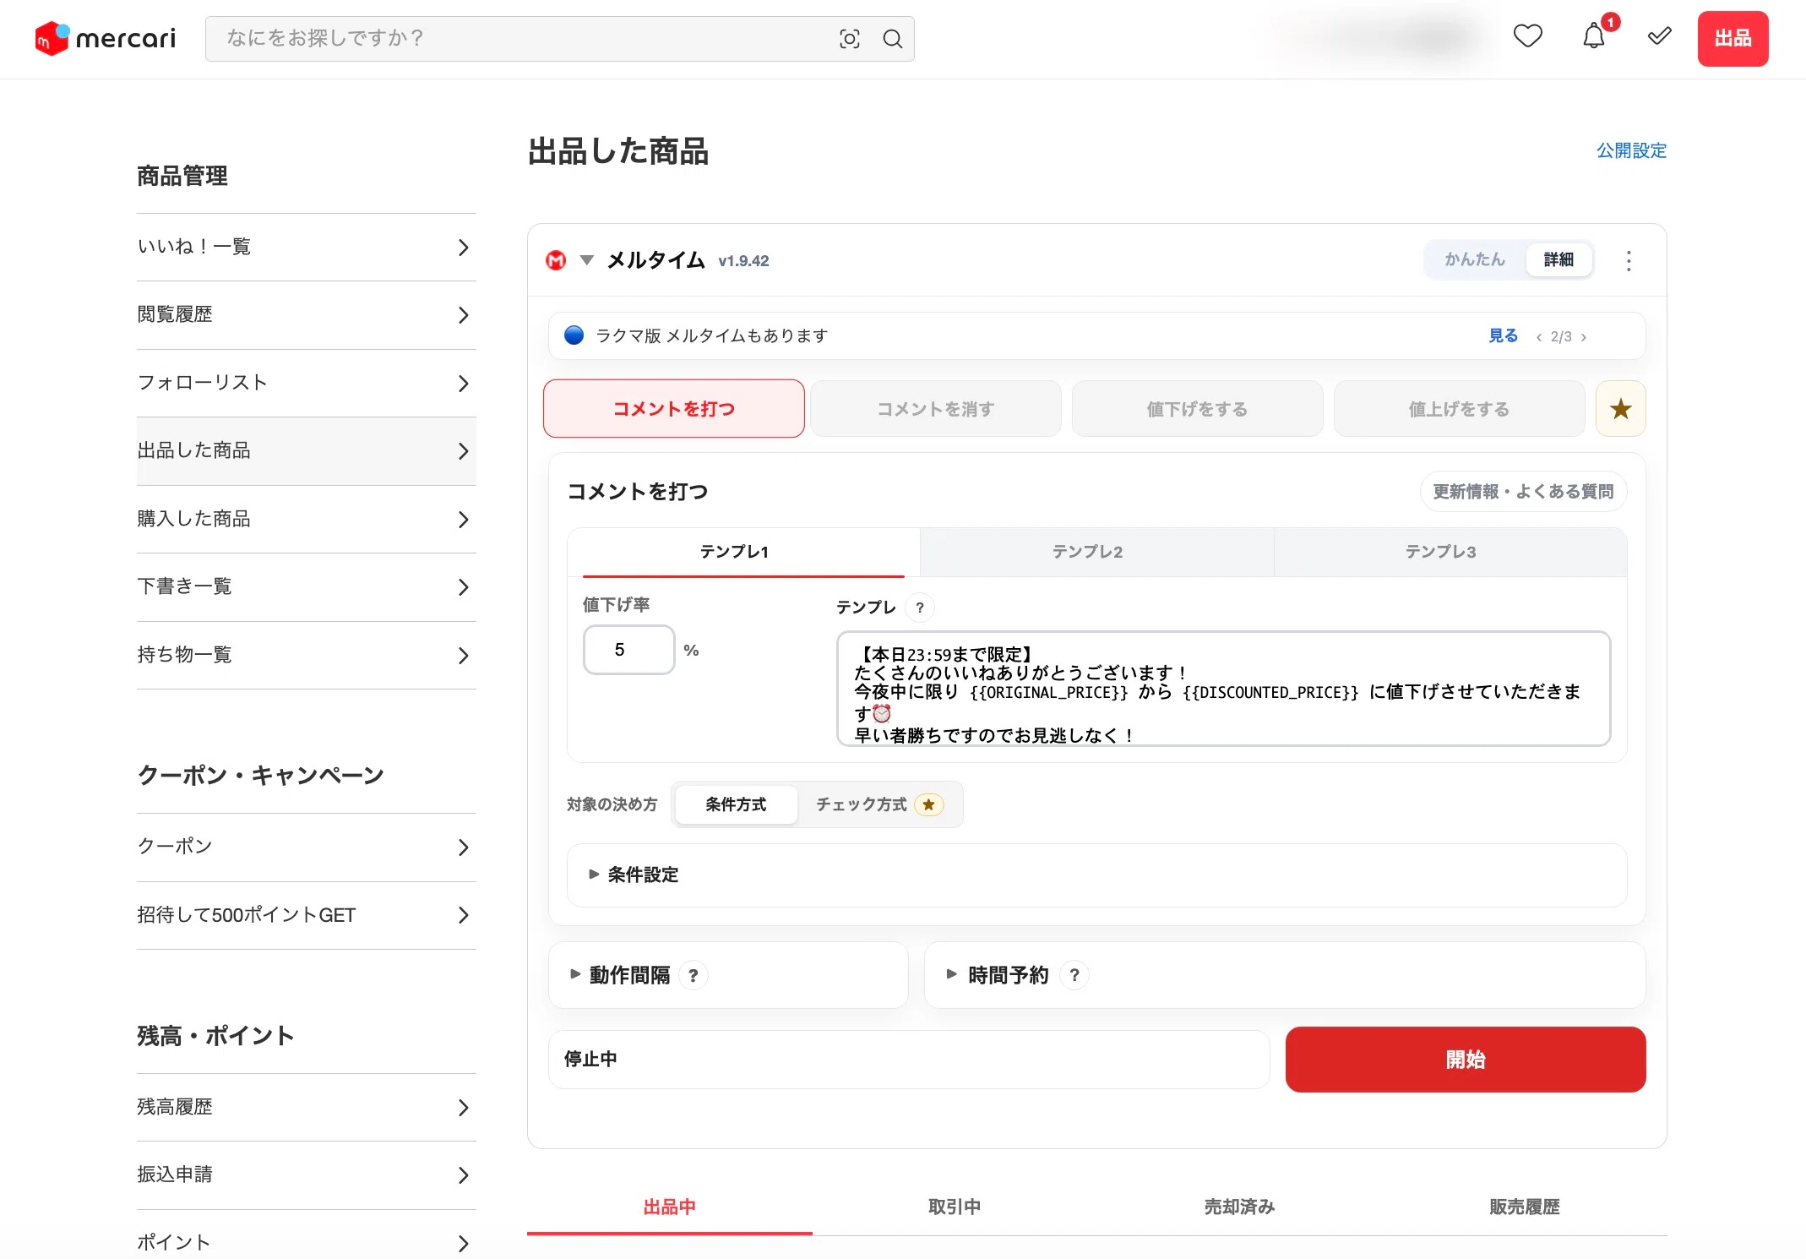This screenshot has width=1806, height=1259.
Task: Go to previous announcement arrow before 2/3
Action: click(1539, 337)
